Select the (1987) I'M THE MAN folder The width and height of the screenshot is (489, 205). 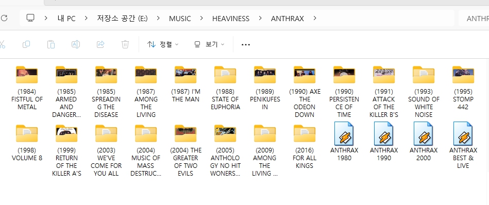(x=186, y=84)
